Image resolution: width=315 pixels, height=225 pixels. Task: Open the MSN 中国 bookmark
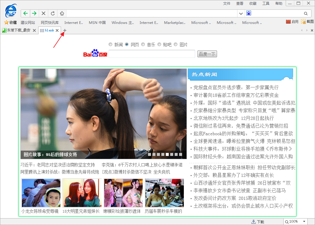(97, 22)
